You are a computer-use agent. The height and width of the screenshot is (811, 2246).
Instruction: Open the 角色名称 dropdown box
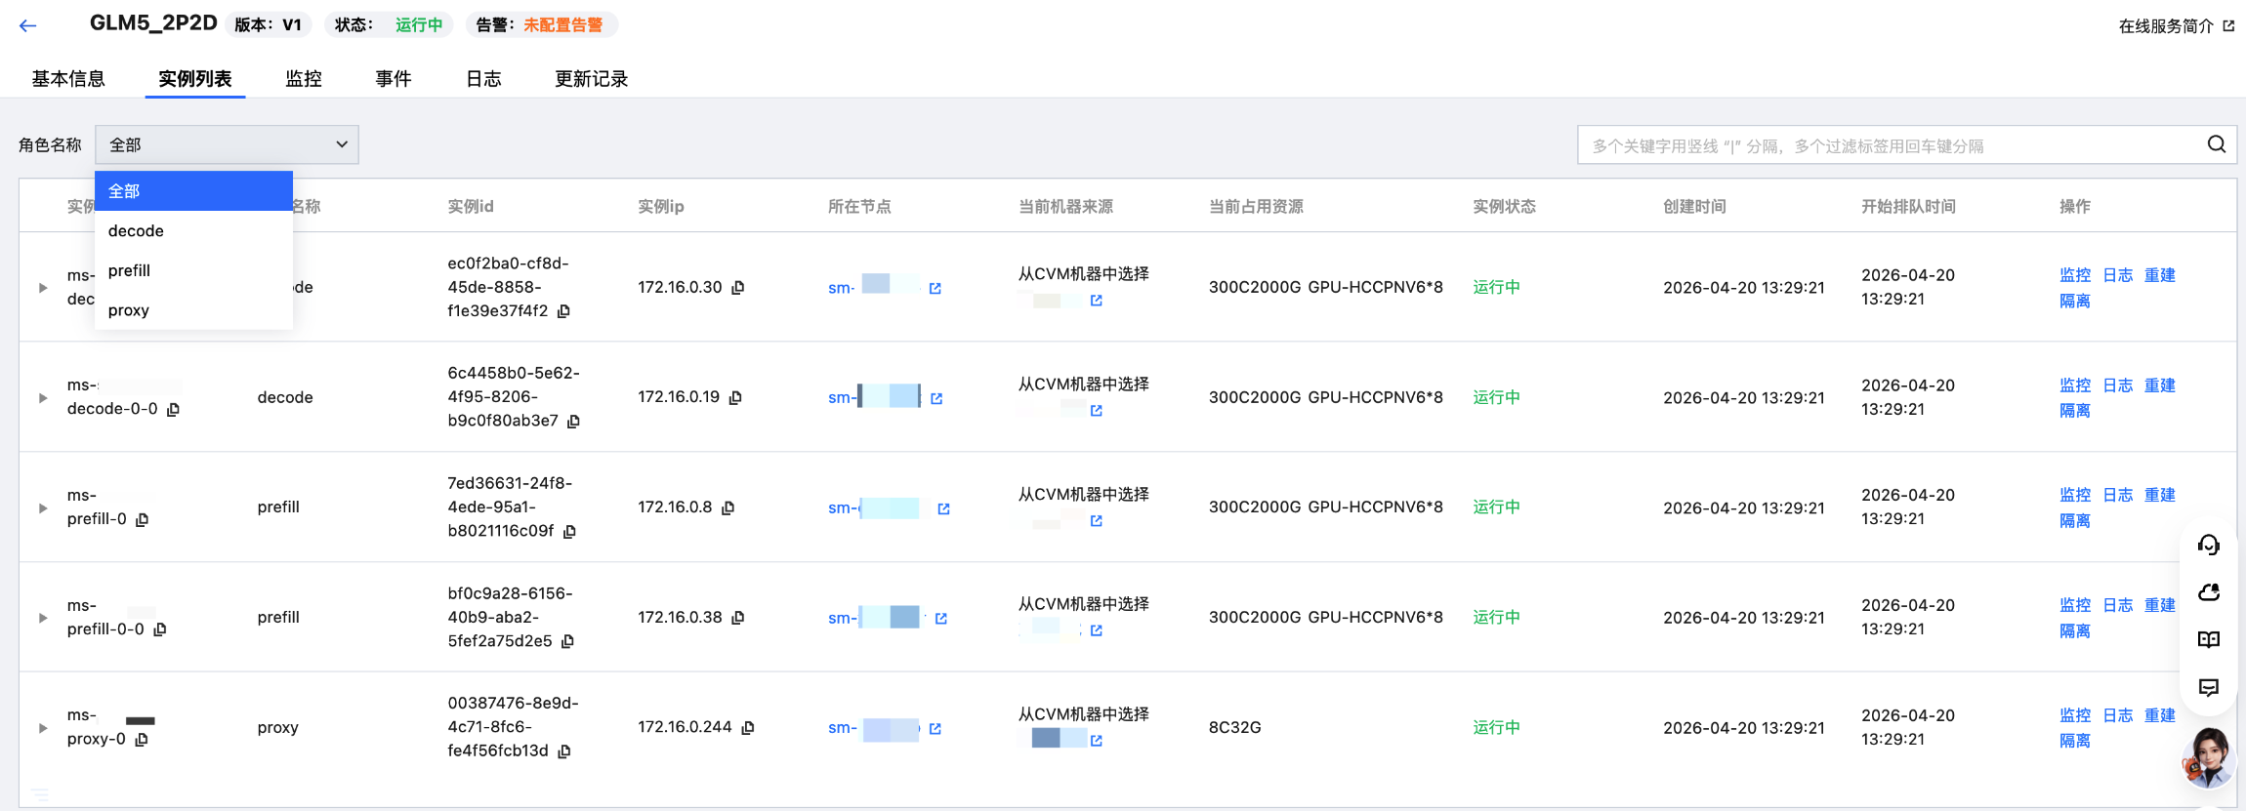pos(227,144)
